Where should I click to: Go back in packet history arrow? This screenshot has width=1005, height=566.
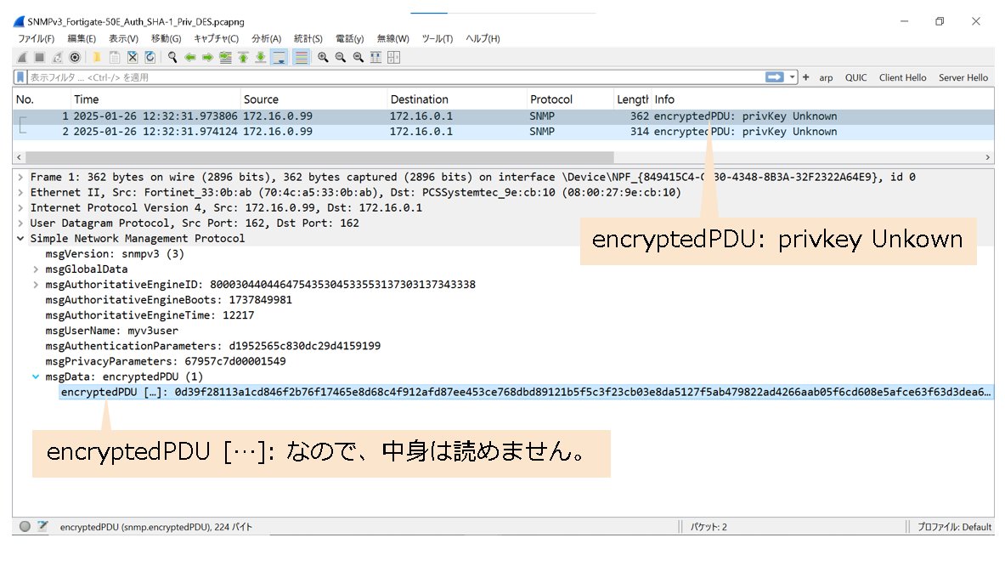point(190,58)
